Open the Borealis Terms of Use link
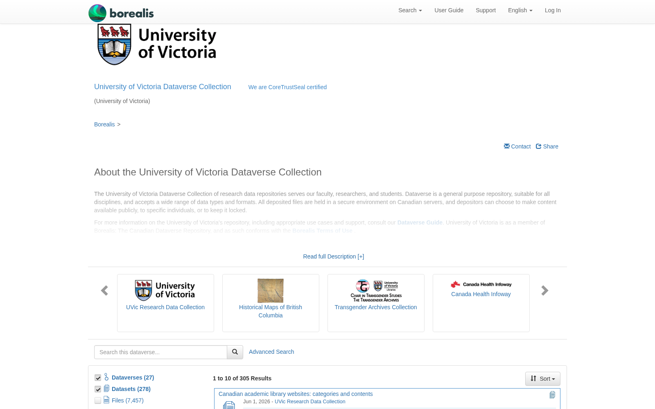Viewport: 655px width, 409px height. click(x=322, y=231)
